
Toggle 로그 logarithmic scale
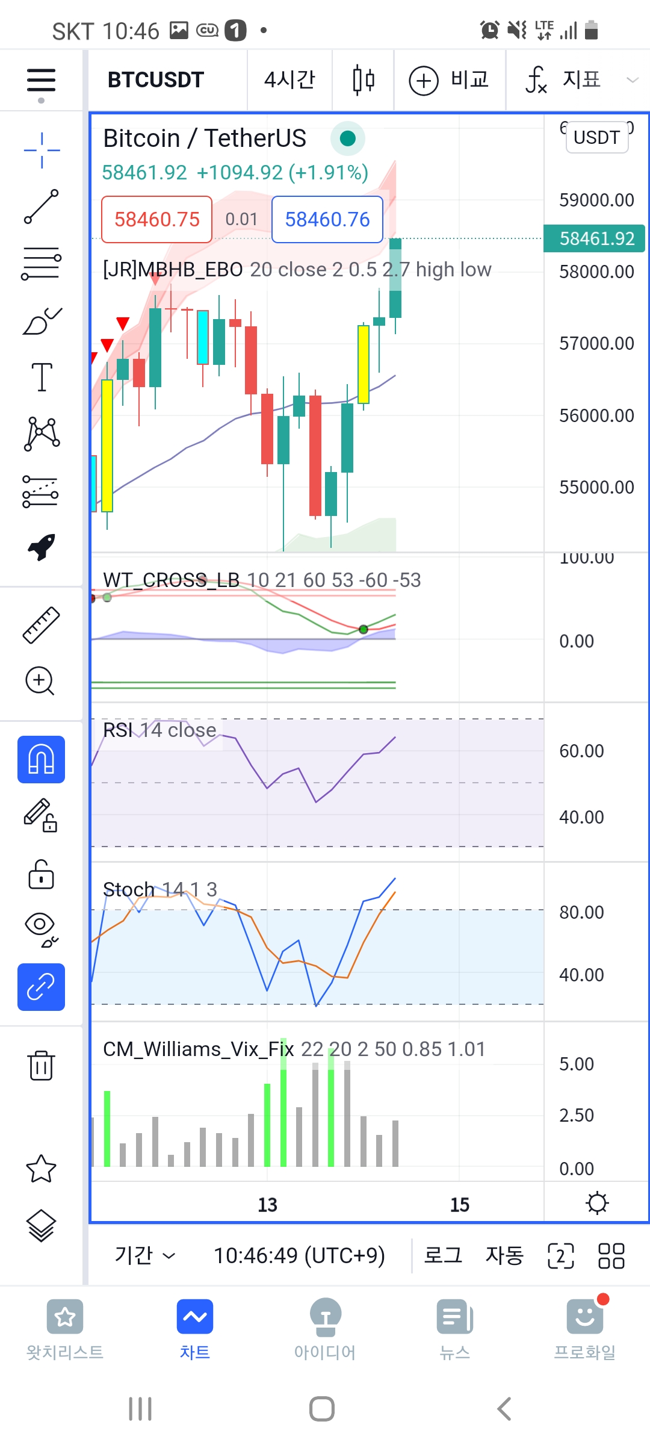(x=443, y=1255)
